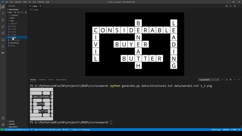Open the Remote Explorer view
Viewport: 242px width, 136px height.
point(3,40)
